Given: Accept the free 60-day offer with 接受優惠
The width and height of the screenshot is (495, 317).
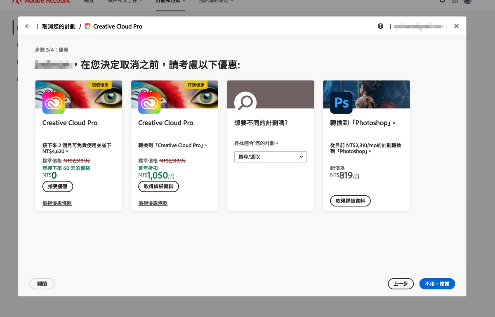Looking at the screenshot, I should pyautogui.click(x=58, y=187).
